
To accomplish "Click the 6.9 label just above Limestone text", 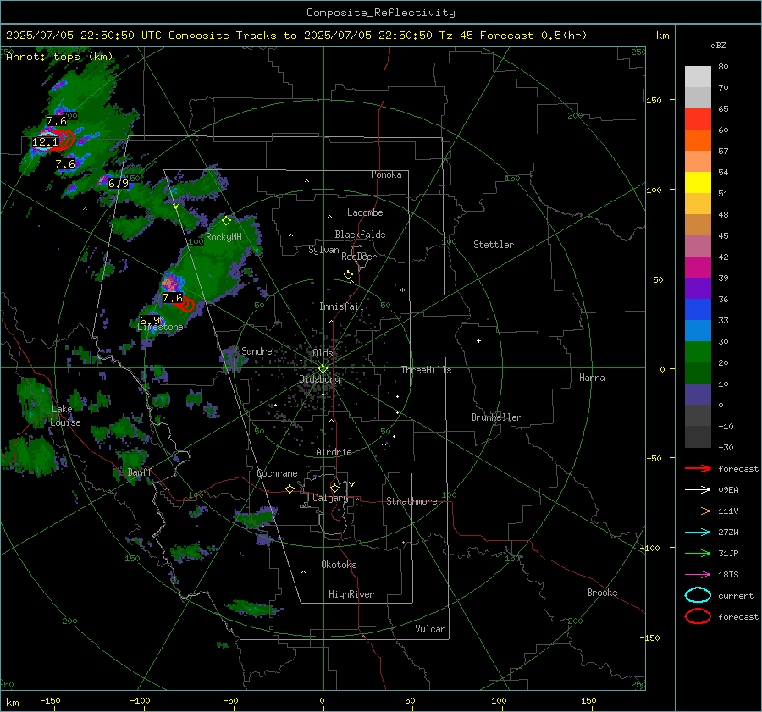I will [150, 320].
